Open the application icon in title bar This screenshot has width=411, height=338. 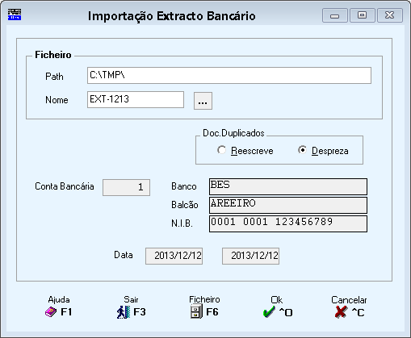[15, 15]
